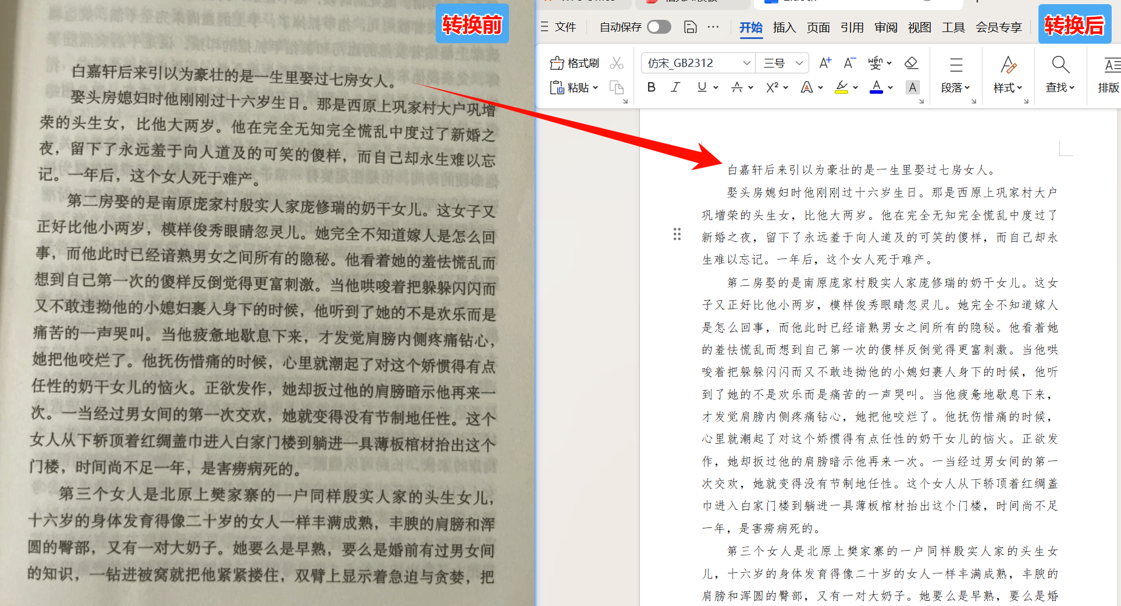
Task: Click the increase font size A+ icon
Action: click(x=825, y=62)
